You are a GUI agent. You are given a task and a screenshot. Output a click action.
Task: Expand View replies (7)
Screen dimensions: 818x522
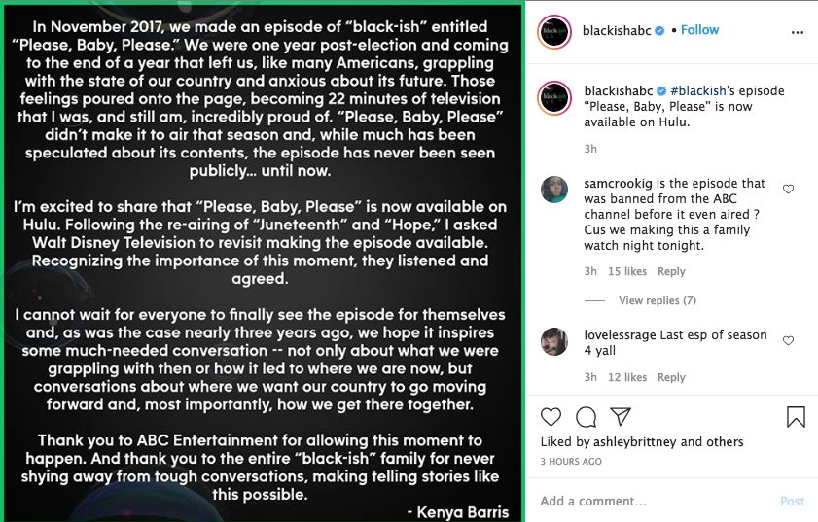[657, 301]
